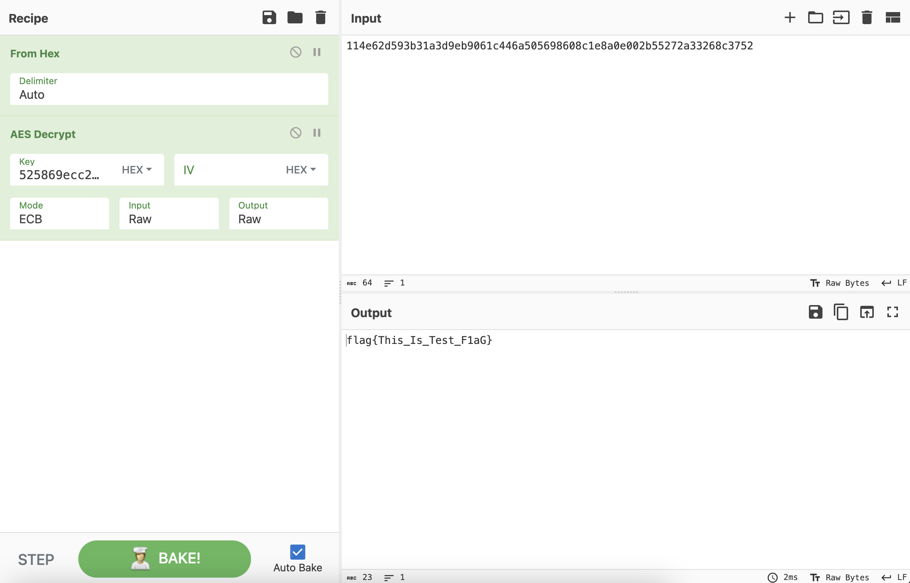Image resolution: width=910 pixels, height=583 pixels.
Task: Open the AES Input Raw dropdown
Action: coord(169,213)
